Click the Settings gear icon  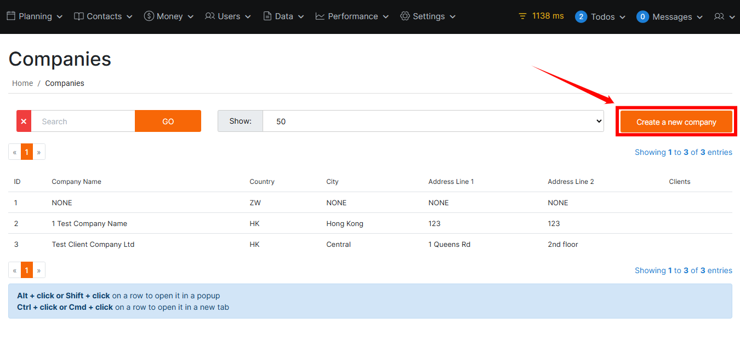pyautogui.click(x=405, y=16)
